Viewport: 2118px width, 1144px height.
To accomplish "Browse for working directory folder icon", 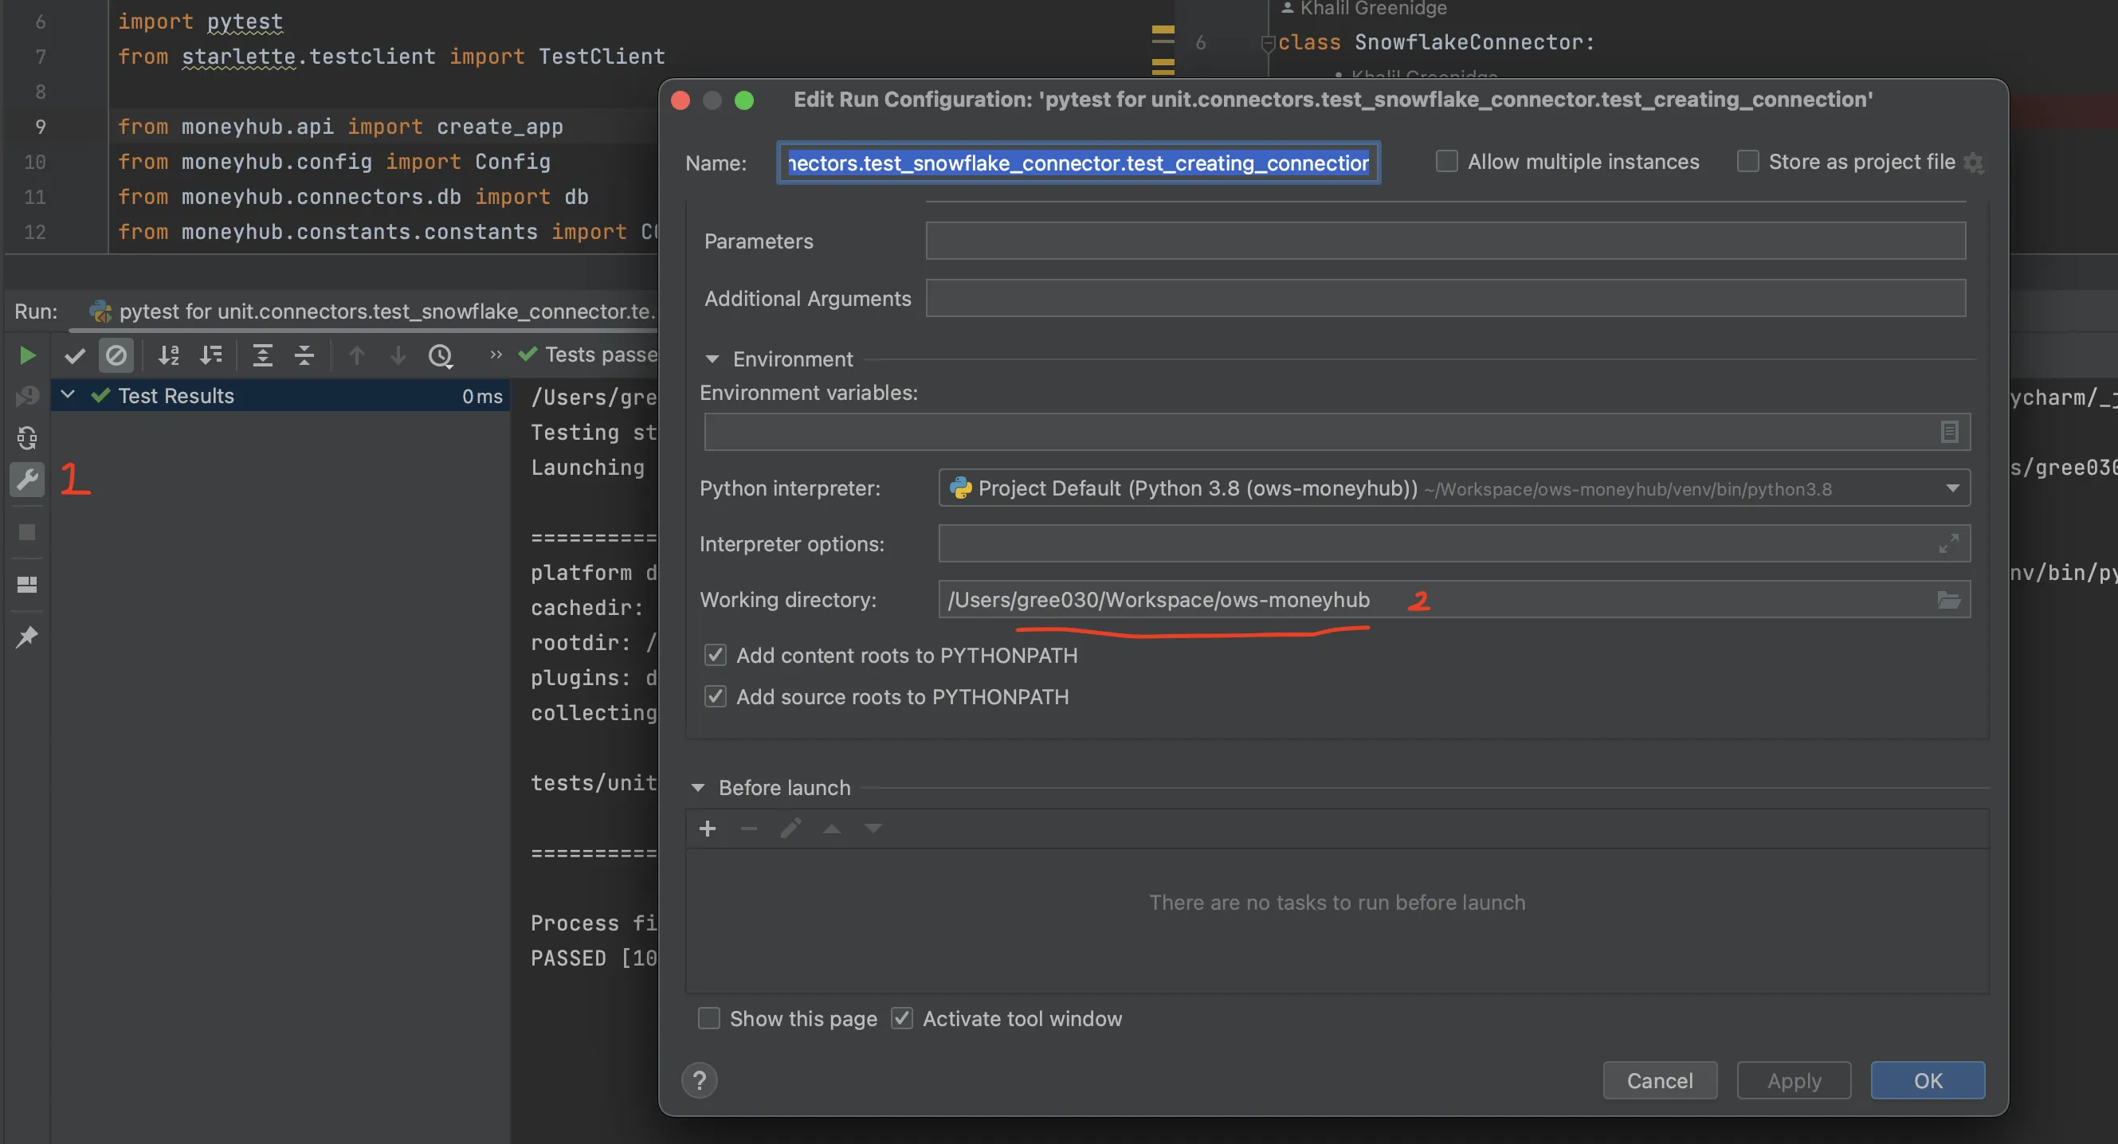I will [x=1947, y=600].
